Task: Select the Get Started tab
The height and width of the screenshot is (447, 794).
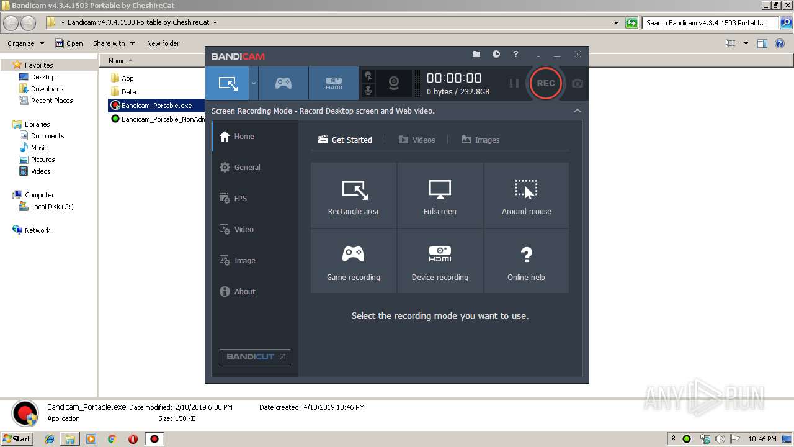Action: pyautogui.click(x=346, y=140)
